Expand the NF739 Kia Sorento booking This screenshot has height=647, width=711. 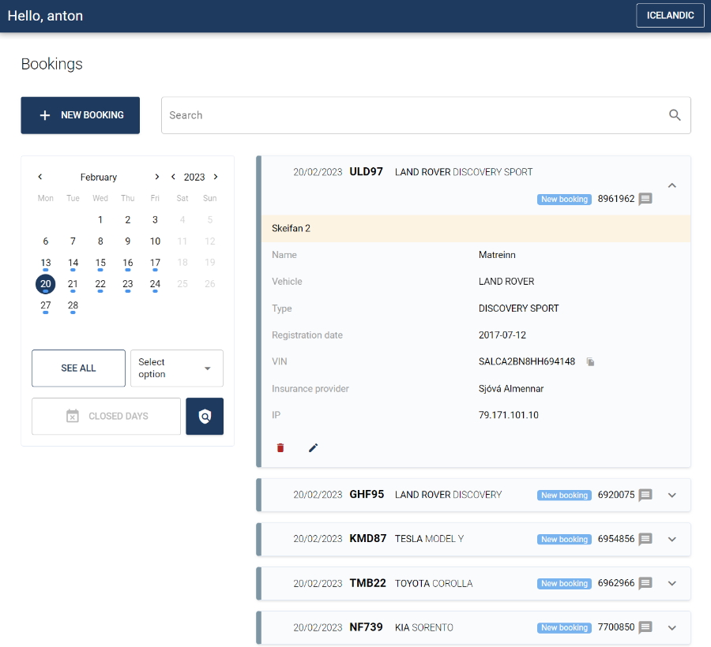pyautogui.click(x=672, y=627)
